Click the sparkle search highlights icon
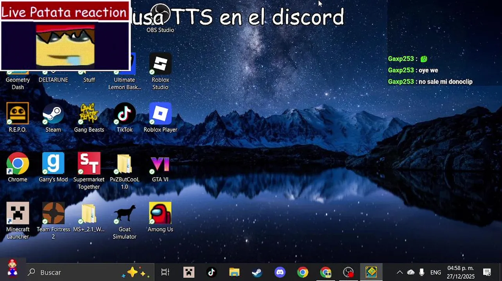This screenshot has height=281, width=502. coord(136,272)
